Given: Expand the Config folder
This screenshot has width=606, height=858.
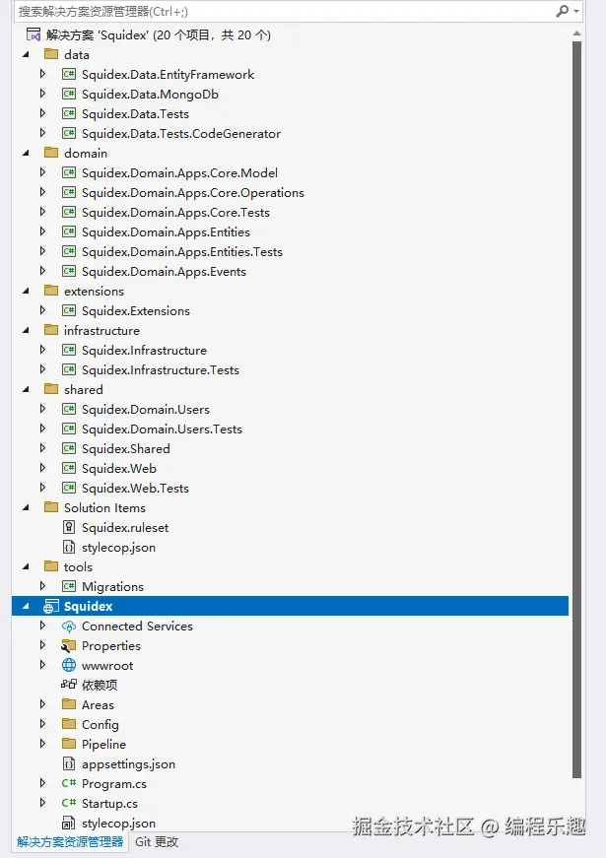Looking at the screenshot, I should tap(42, 724).
